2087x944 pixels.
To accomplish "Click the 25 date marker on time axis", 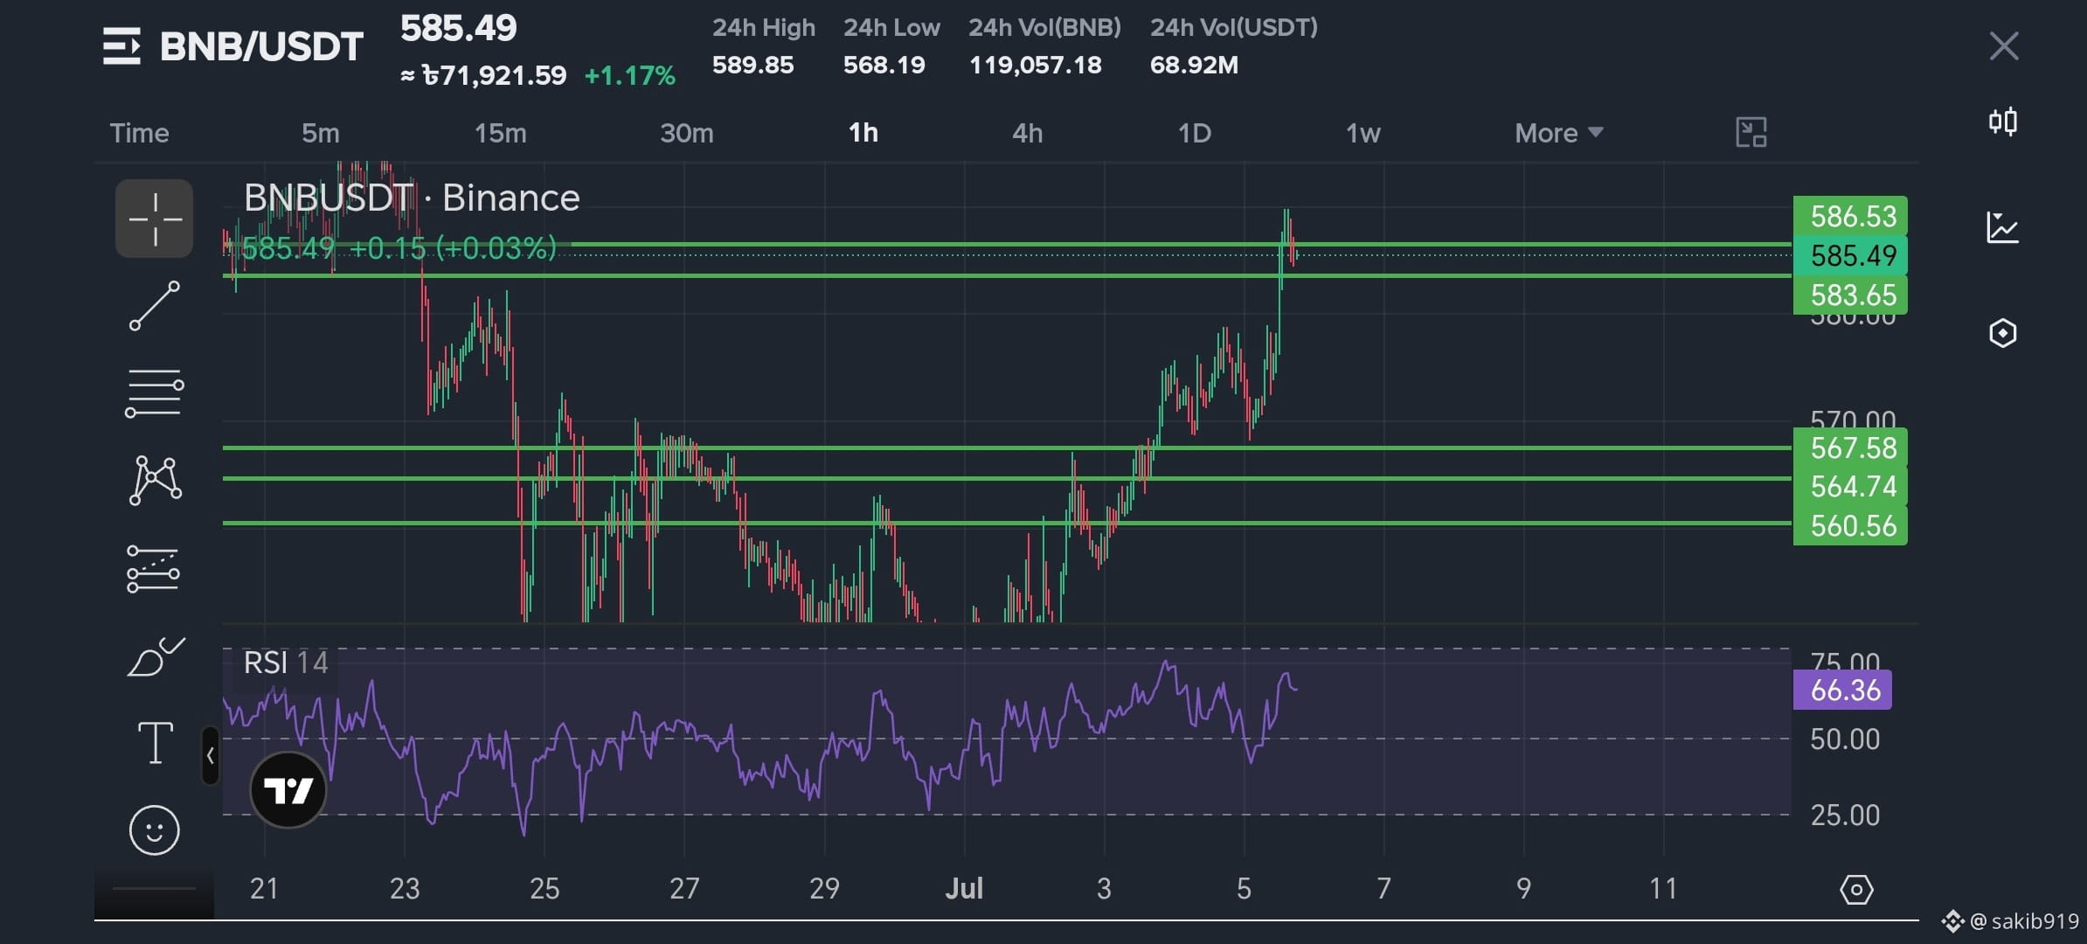I will (x=544, y=889).
